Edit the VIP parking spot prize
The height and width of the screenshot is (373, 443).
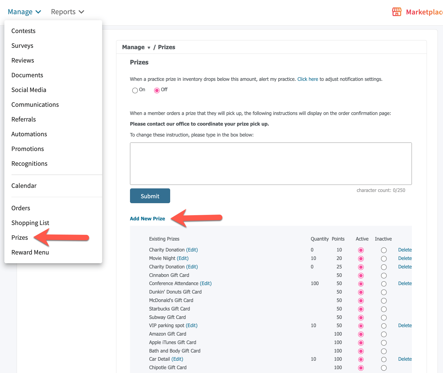[x=192, y=325]
